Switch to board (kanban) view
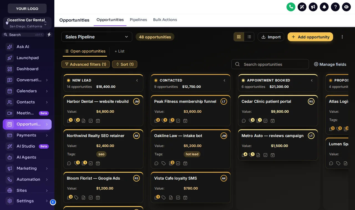Image resolution: width=355 pixels, height=210 pixels. pyautogui.click(x=239, y=37)
